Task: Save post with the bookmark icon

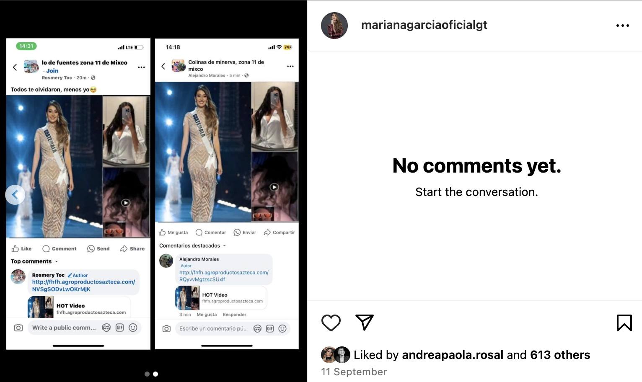Action: pos(624,323)
